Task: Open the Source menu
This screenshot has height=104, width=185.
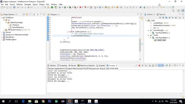Action: click(12, 5)
